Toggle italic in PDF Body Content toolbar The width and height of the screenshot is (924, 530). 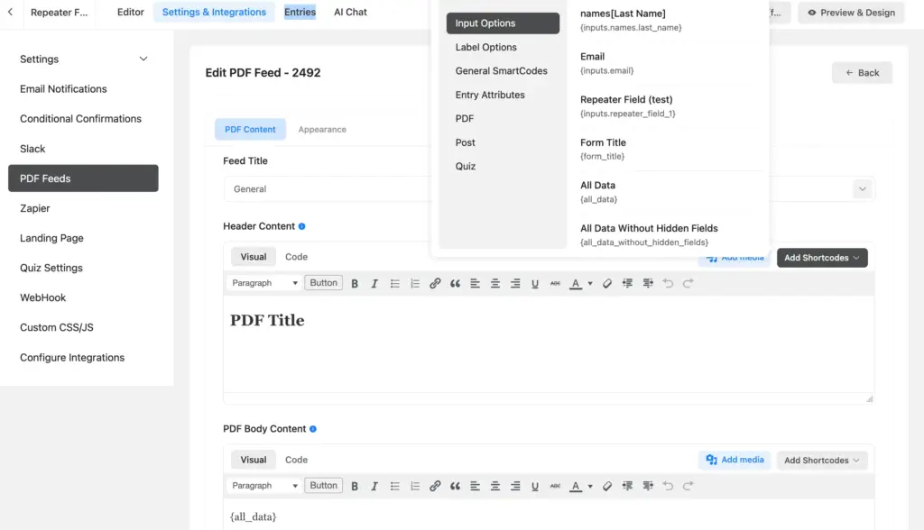point(374,486)
